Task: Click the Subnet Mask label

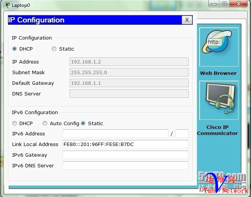Action: tap(28, 72)
